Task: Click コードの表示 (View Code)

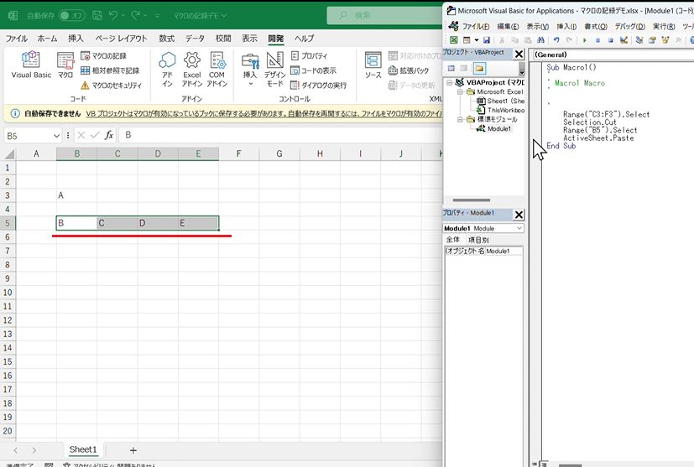Action: (x=313, y=70)
